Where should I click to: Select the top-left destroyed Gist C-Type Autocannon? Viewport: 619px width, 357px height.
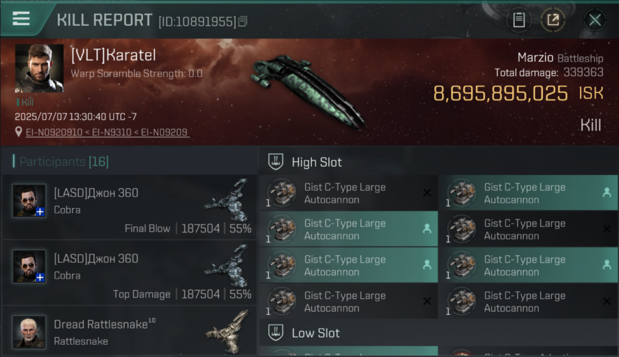pos(349,193)
